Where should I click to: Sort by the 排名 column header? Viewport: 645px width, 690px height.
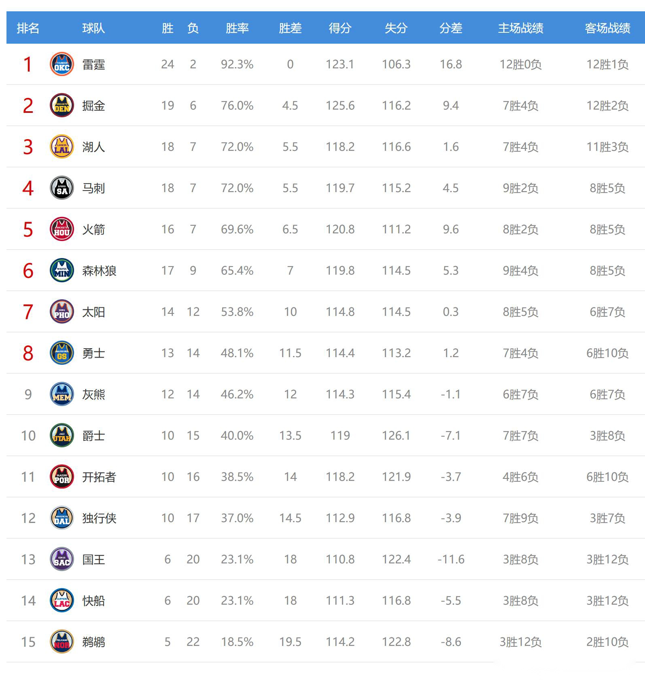(x=28, y=28)
